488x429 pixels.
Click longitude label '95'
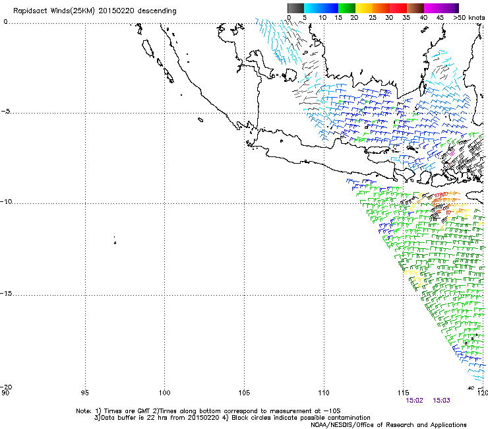84,393
